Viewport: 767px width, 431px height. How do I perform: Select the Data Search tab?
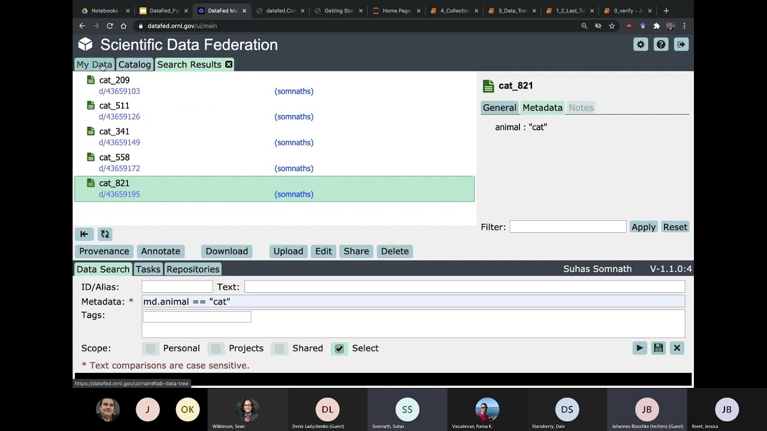click(x=103, y=269)
